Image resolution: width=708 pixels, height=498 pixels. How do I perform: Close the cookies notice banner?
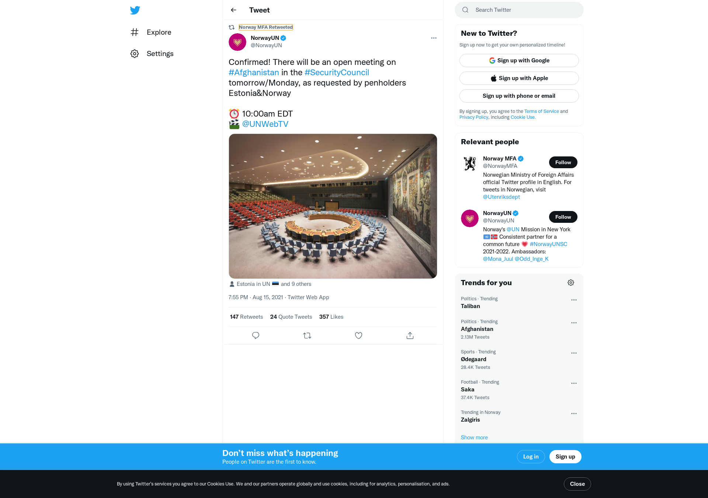(577, 484)
